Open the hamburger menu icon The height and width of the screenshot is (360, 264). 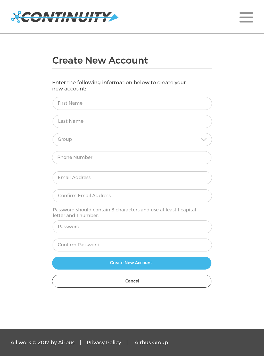tap(246, 17)
